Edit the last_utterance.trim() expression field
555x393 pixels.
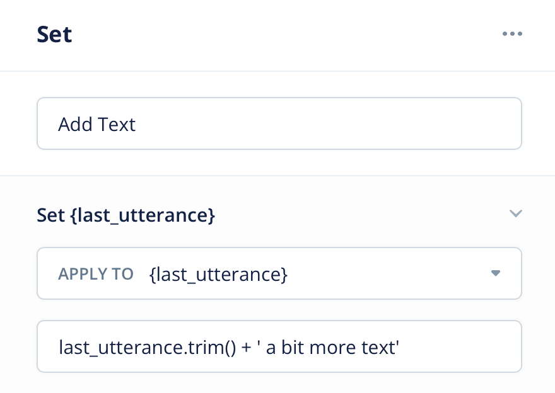[x=279, y=346]
